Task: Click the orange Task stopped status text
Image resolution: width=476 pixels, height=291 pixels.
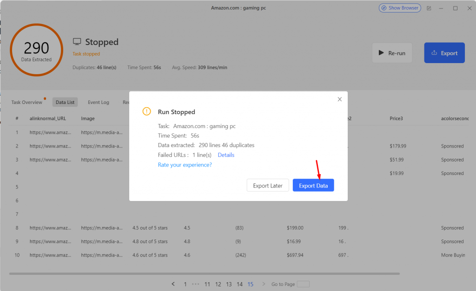Action: coord(86,54)
